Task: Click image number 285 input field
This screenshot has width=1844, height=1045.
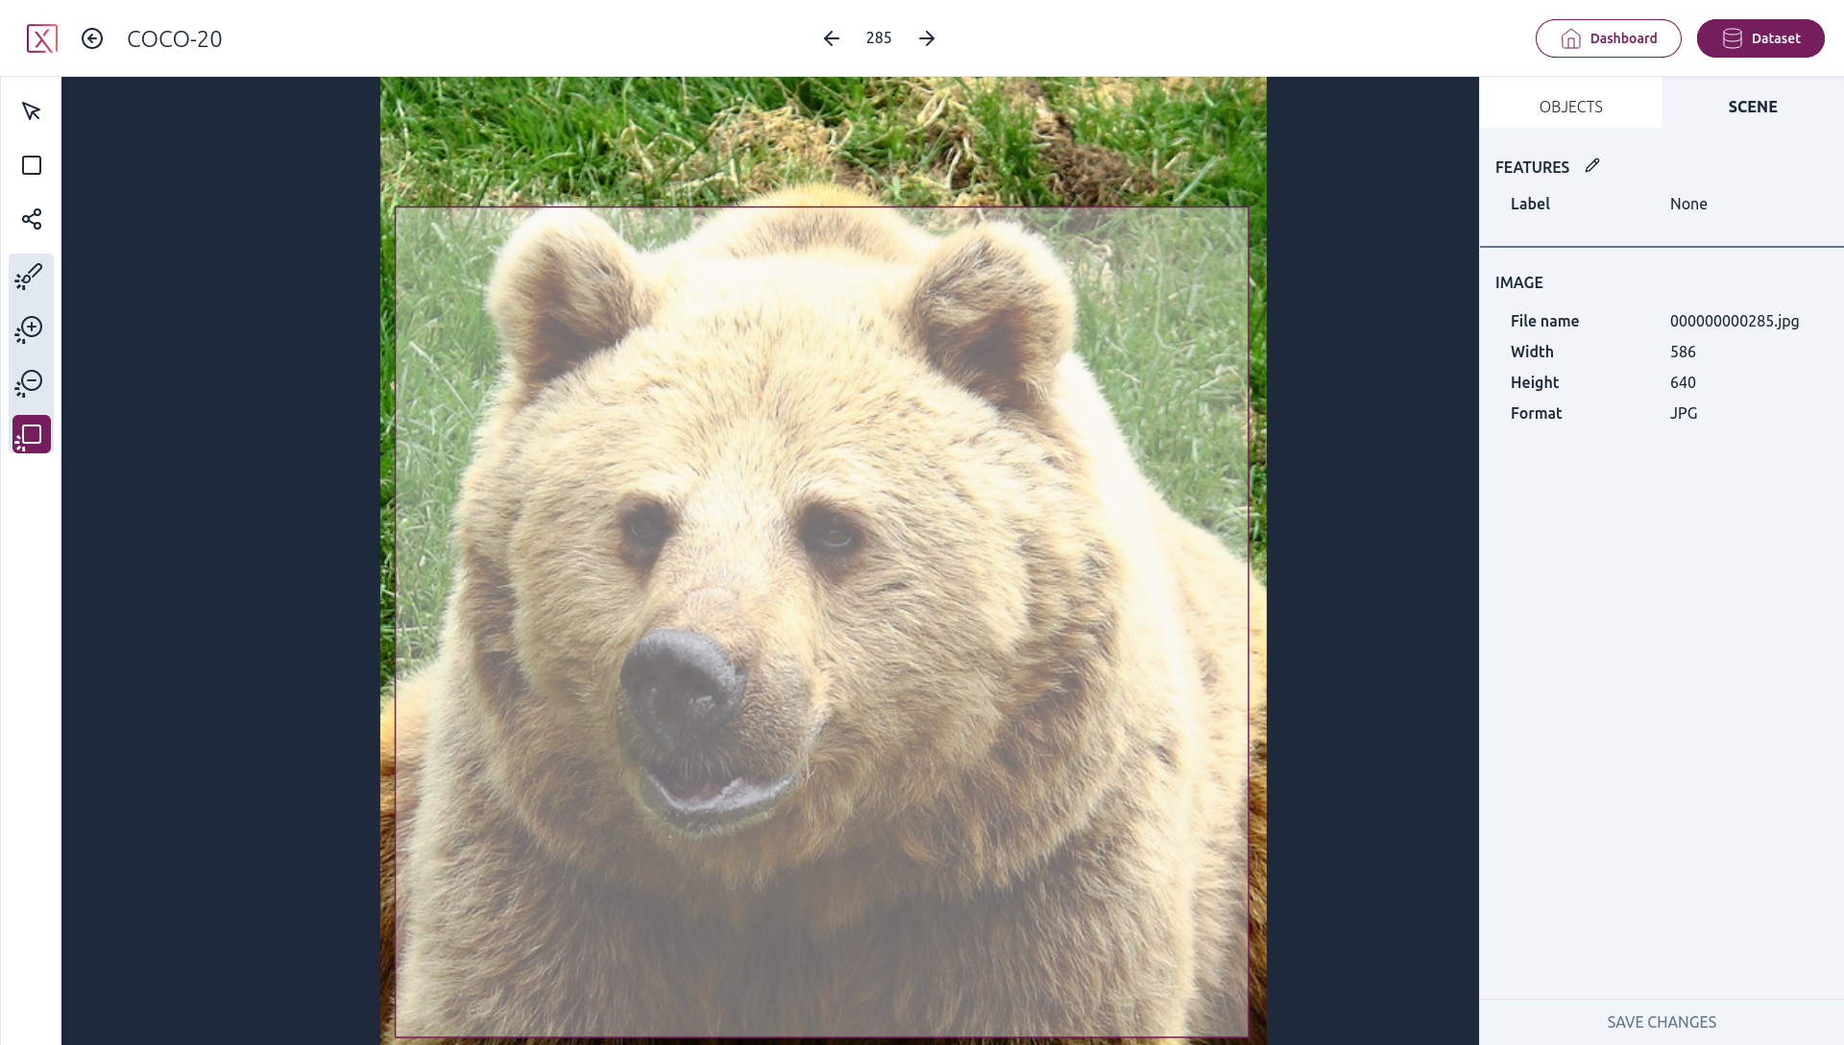Action: pos(879,38)
